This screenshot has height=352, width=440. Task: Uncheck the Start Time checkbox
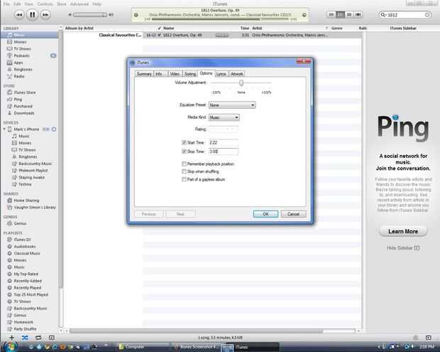(x=184, y=142)
